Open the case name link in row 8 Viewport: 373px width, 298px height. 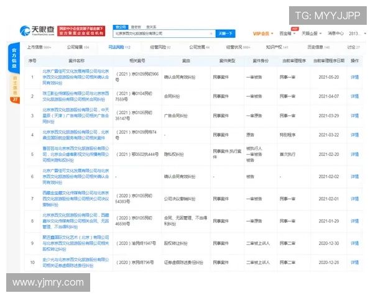76,221
